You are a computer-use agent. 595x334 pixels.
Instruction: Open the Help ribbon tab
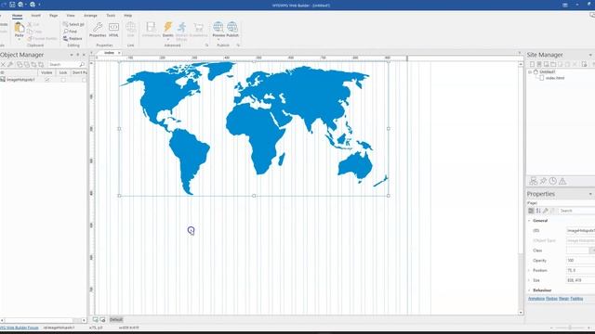click(x=128, y=16)
